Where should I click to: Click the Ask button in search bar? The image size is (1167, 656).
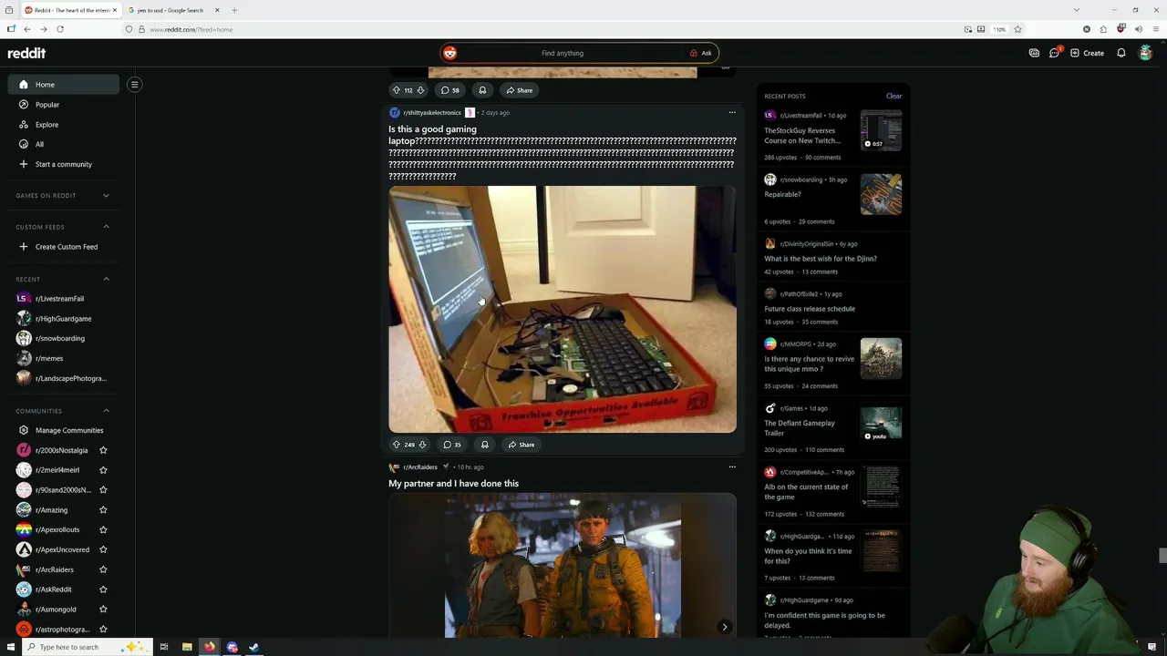point(700,53)
